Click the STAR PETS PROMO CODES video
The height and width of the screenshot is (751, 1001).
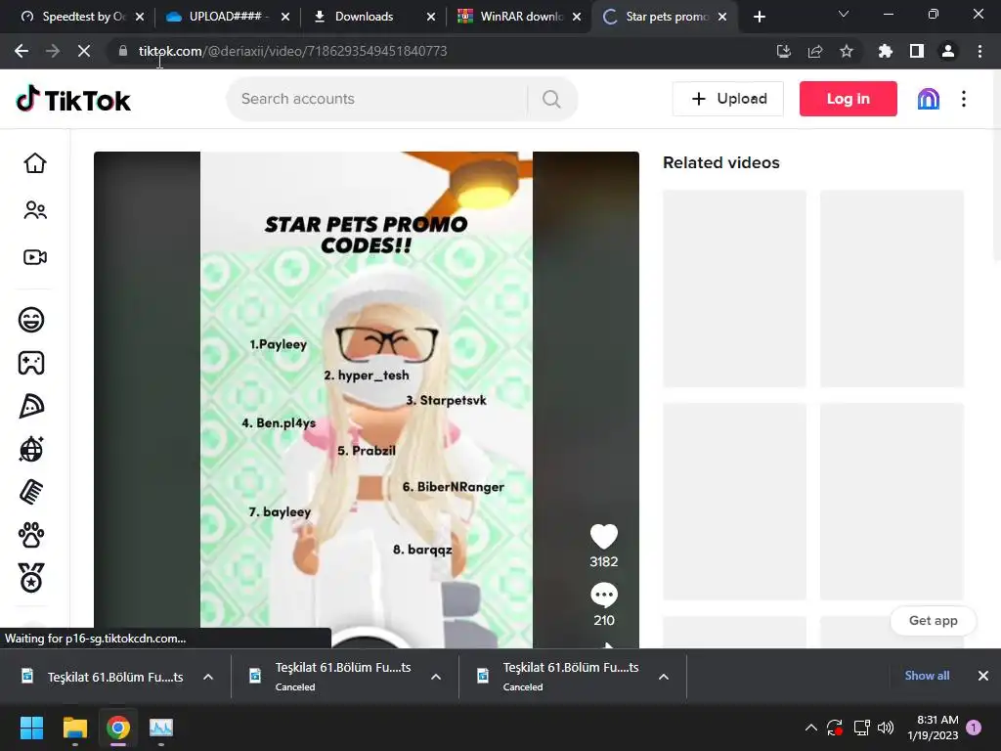[x=366, y=399]
